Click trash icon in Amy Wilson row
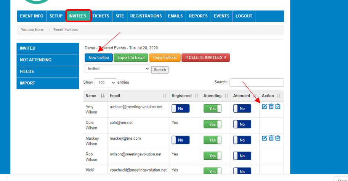Image resolution: width=348 pixels, height=181 pixels. pos(271,107)
